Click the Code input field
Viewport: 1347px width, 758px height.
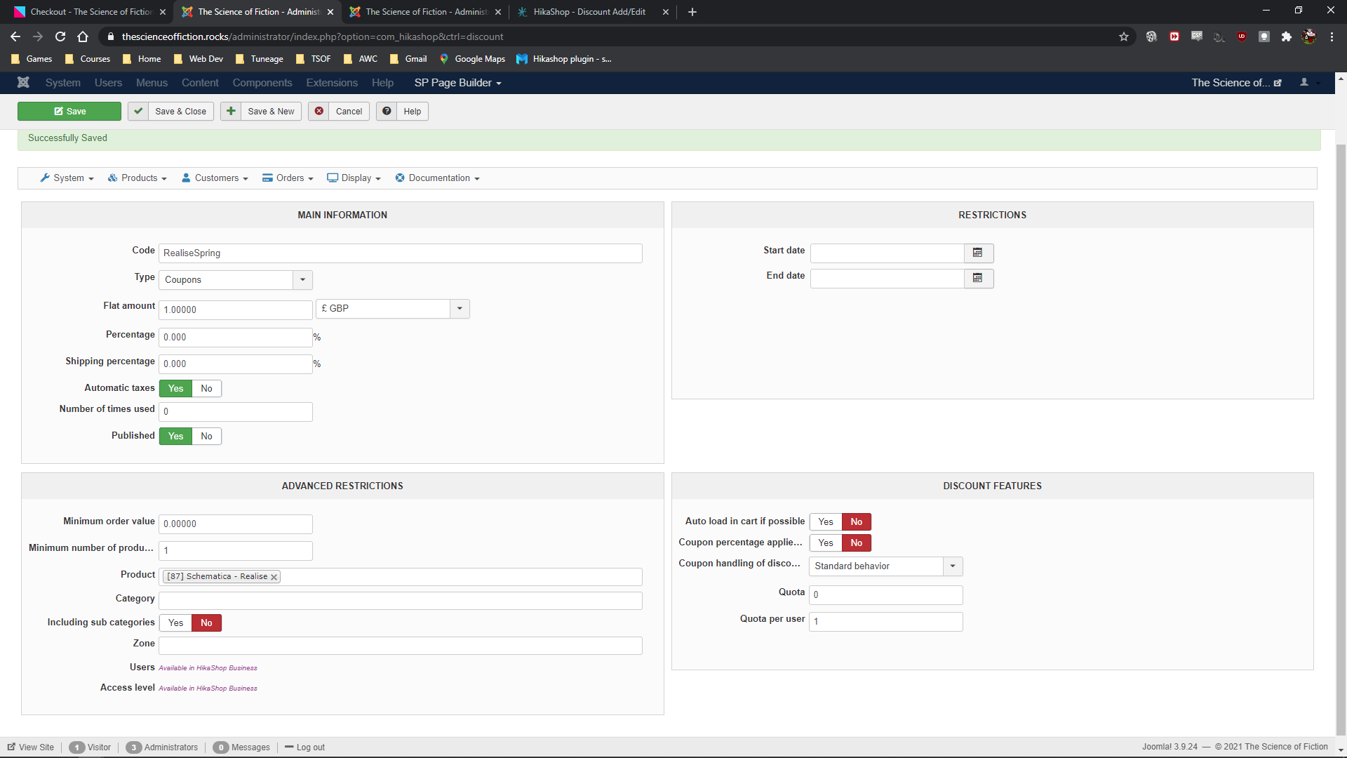400,253
